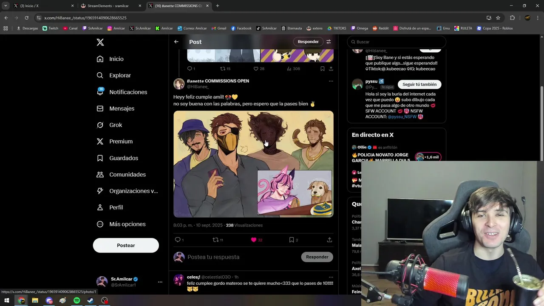Click reply icon on the upper post
544x306 pixels.
tap(190, 68)
